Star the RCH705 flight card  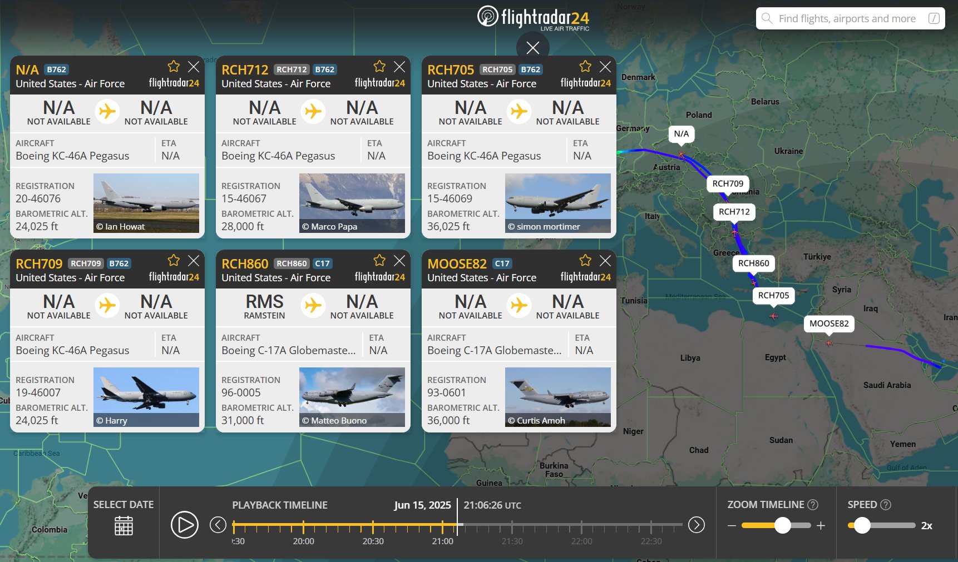pyautogui.click(x=585, y=67)
